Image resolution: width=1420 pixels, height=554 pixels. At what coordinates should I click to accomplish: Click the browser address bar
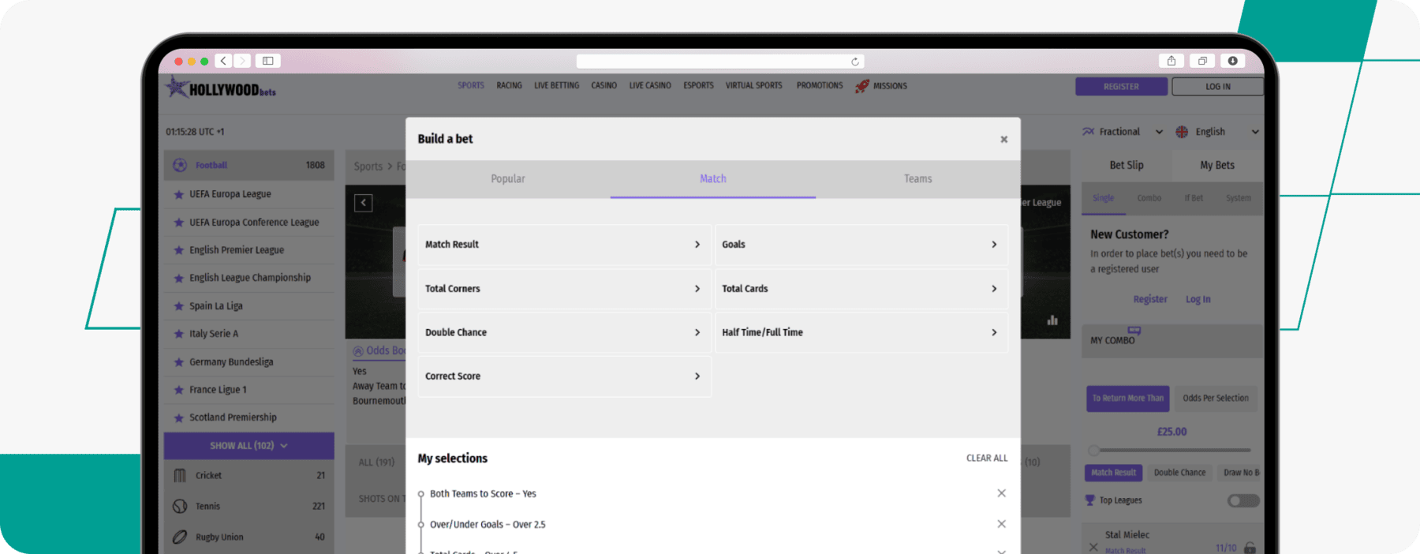click(x=720, y=62)
